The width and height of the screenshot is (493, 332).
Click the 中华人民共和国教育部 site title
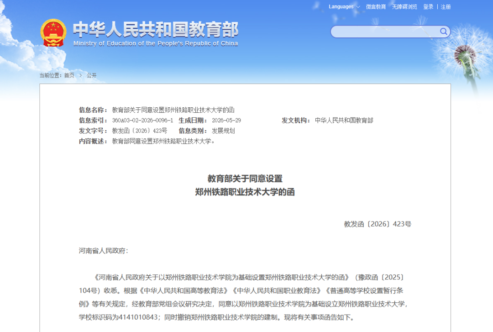[x=156, y=30]
